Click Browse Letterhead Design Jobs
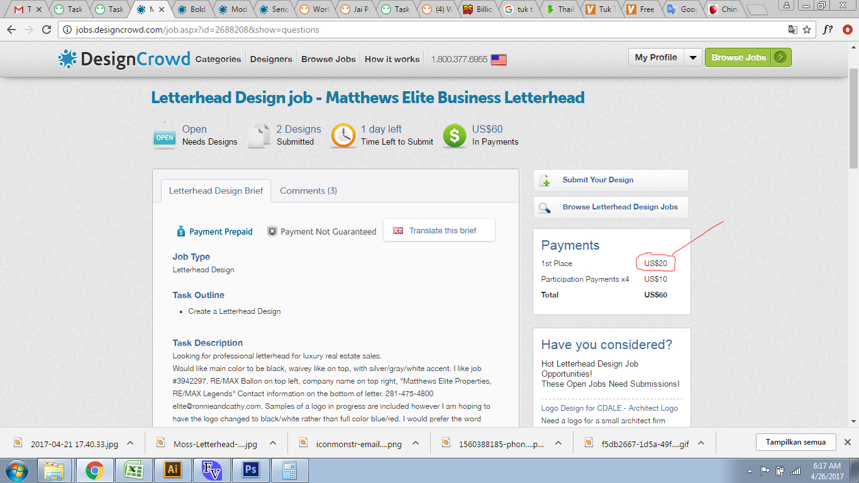This screenshot has height=483, width=859. 611,207
